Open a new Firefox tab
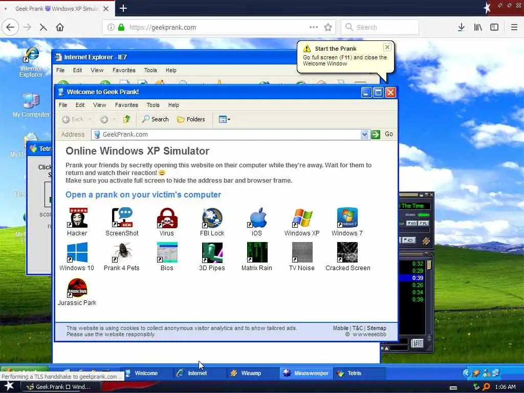The image size is (524, 393). [x=123, y=8]
